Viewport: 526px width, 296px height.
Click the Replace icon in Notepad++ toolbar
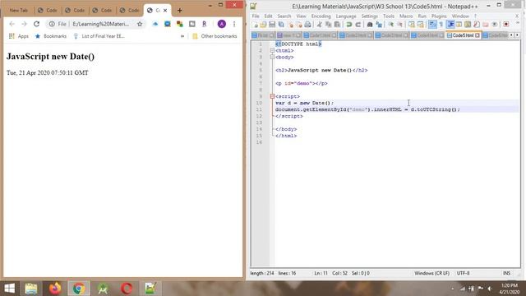coord(379,25)
